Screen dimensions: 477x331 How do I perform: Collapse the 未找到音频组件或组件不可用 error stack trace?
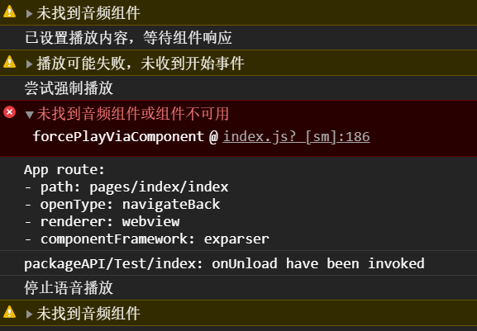tap(29, 115)
